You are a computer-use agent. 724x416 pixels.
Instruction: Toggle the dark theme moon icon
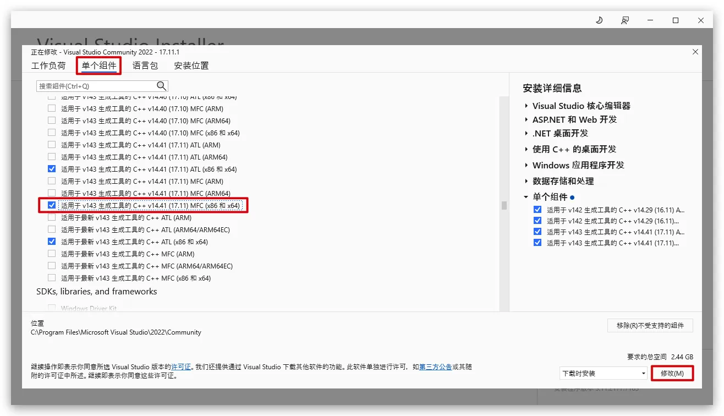pyautogui.click(x=599, y=20)
